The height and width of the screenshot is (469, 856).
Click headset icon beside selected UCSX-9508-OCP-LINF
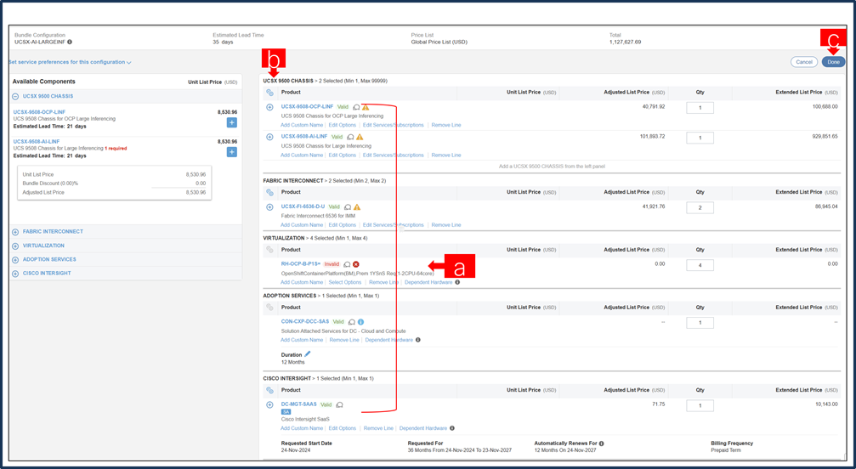click(x=356, y=107)
